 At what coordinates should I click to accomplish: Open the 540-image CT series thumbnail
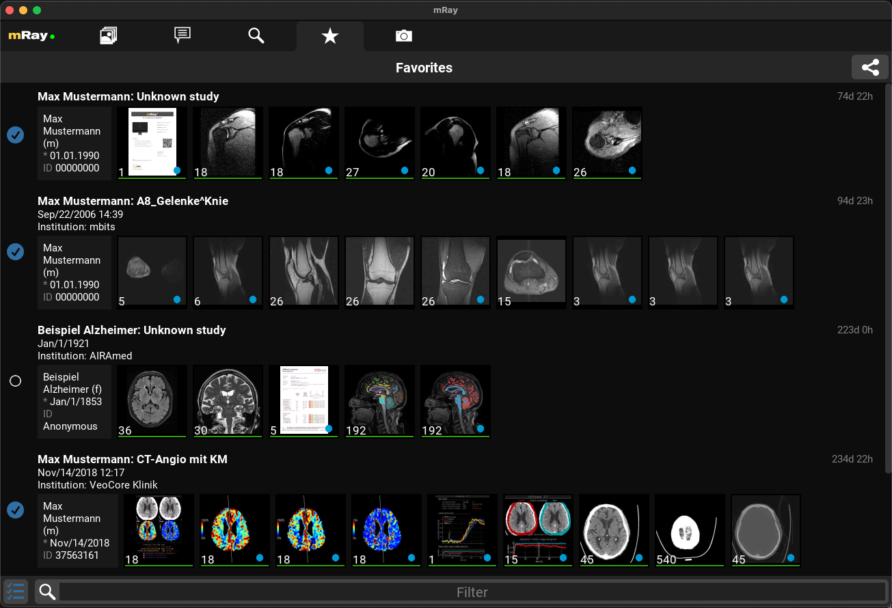pyautogui.click(x=689, y=531)
